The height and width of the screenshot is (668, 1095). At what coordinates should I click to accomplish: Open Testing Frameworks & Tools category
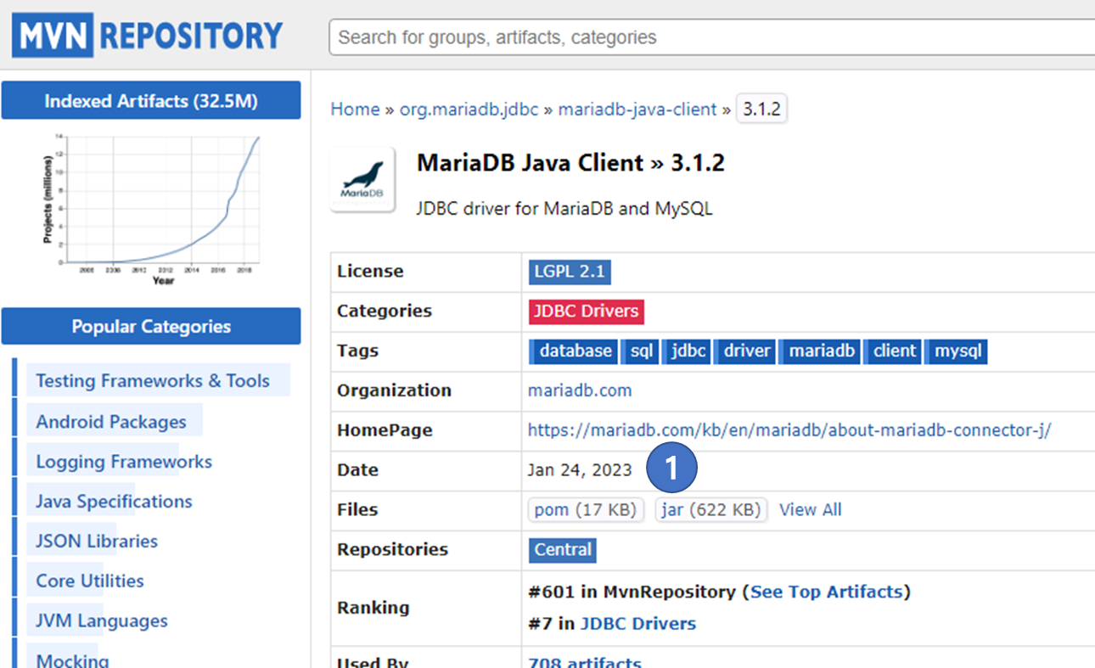coord(153,381)
